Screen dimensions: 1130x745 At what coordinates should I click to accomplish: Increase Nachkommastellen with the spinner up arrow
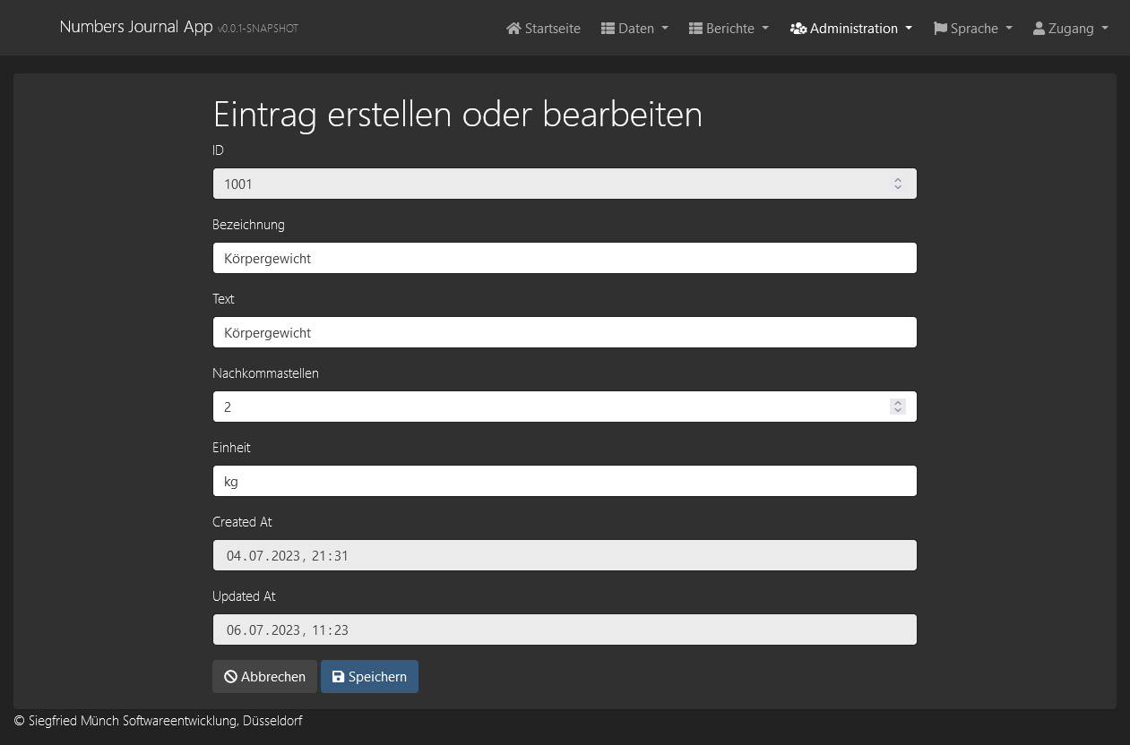[x=898, y=402]
